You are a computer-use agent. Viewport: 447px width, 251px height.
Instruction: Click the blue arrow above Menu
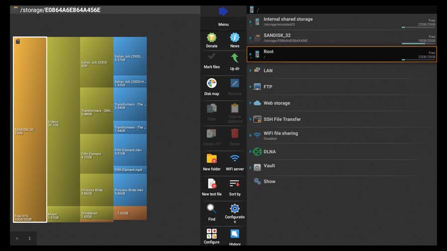click(223, 11)
